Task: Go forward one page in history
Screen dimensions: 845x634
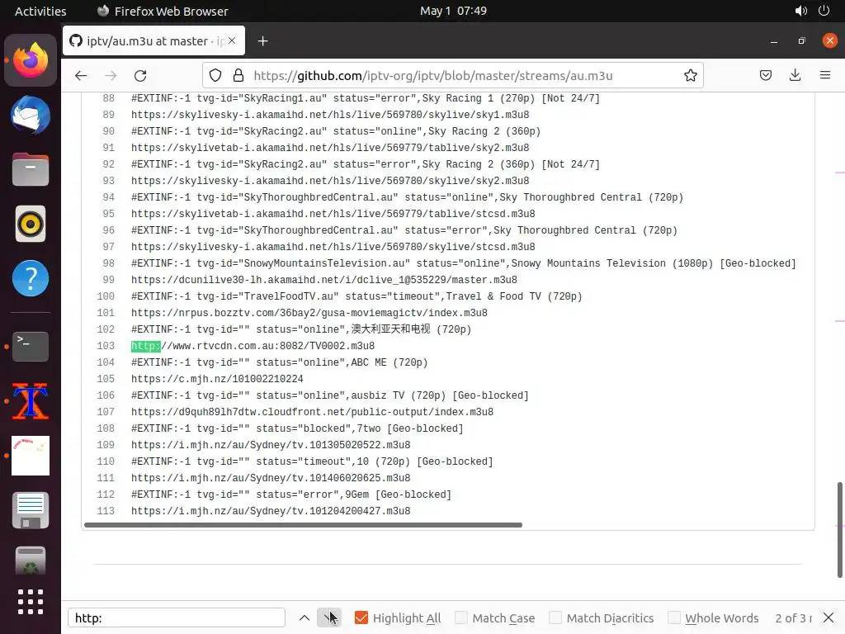Action: [111, 75]
